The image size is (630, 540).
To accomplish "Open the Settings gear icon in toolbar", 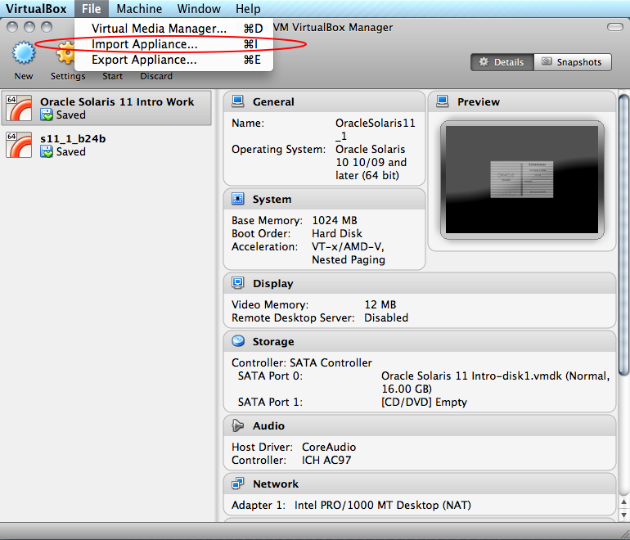I will coord(65,53).
